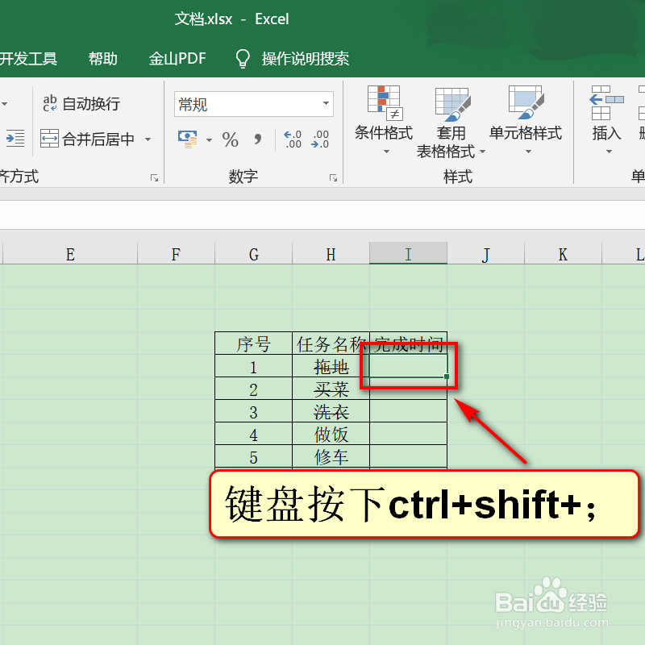
Task: Select the cell with number 2
Action: (x=253, y=389)
